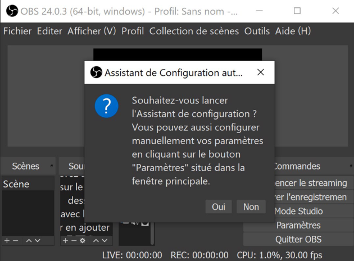Open source properties gear icon
354x261 pixels.
point(83,240)
